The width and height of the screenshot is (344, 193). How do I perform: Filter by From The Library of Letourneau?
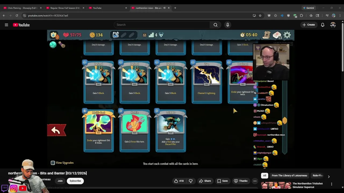coord(289,176)
